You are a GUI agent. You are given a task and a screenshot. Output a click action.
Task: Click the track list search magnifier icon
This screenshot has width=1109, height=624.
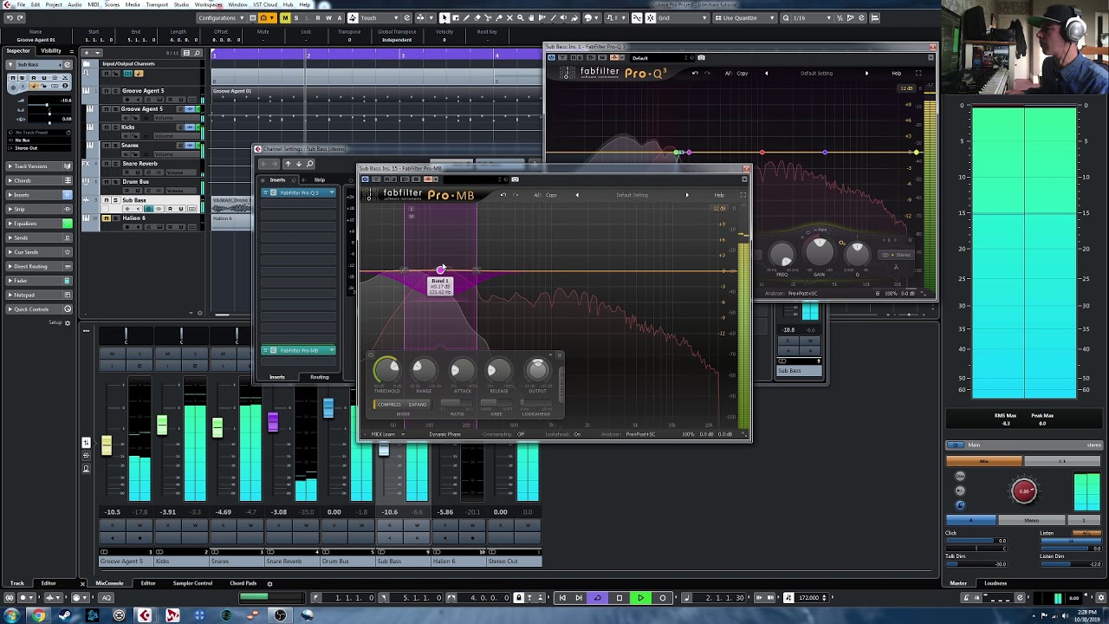click(x=198, y=52)
